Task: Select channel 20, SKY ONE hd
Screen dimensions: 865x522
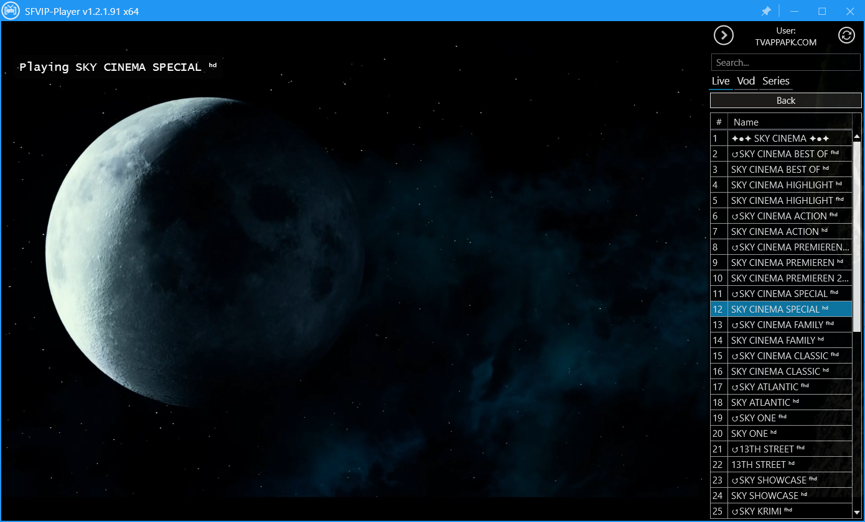Action: click(x=782, y=434)
